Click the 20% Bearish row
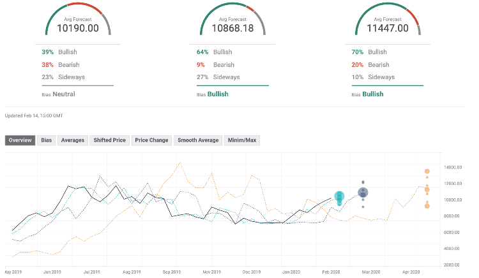This screenshot has height=278, width=479. coord(373,64)
